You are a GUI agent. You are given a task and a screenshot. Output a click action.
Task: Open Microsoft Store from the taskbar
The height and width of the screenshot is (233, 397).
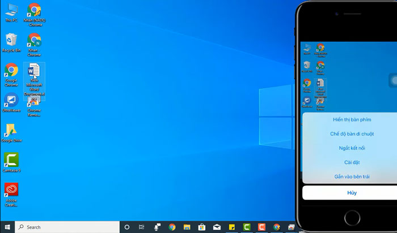tap(202, 227)
